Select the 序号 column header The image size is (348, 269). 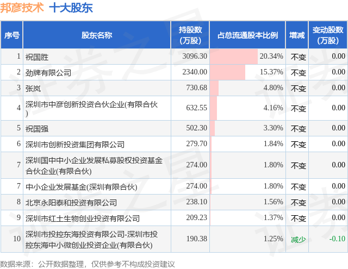[12, 35]
